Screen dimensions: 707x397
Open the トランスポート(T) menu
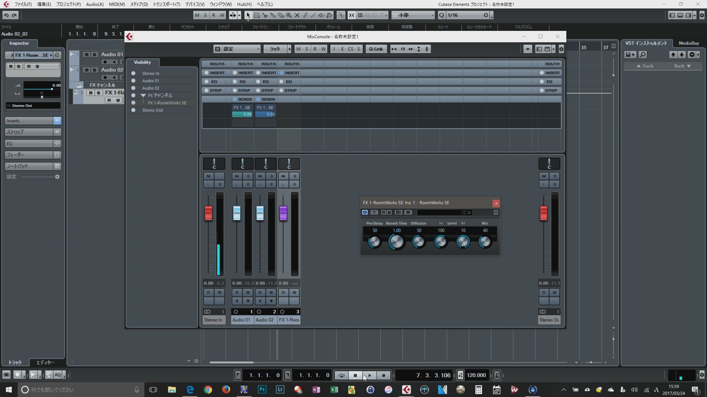tap(166, 4)
